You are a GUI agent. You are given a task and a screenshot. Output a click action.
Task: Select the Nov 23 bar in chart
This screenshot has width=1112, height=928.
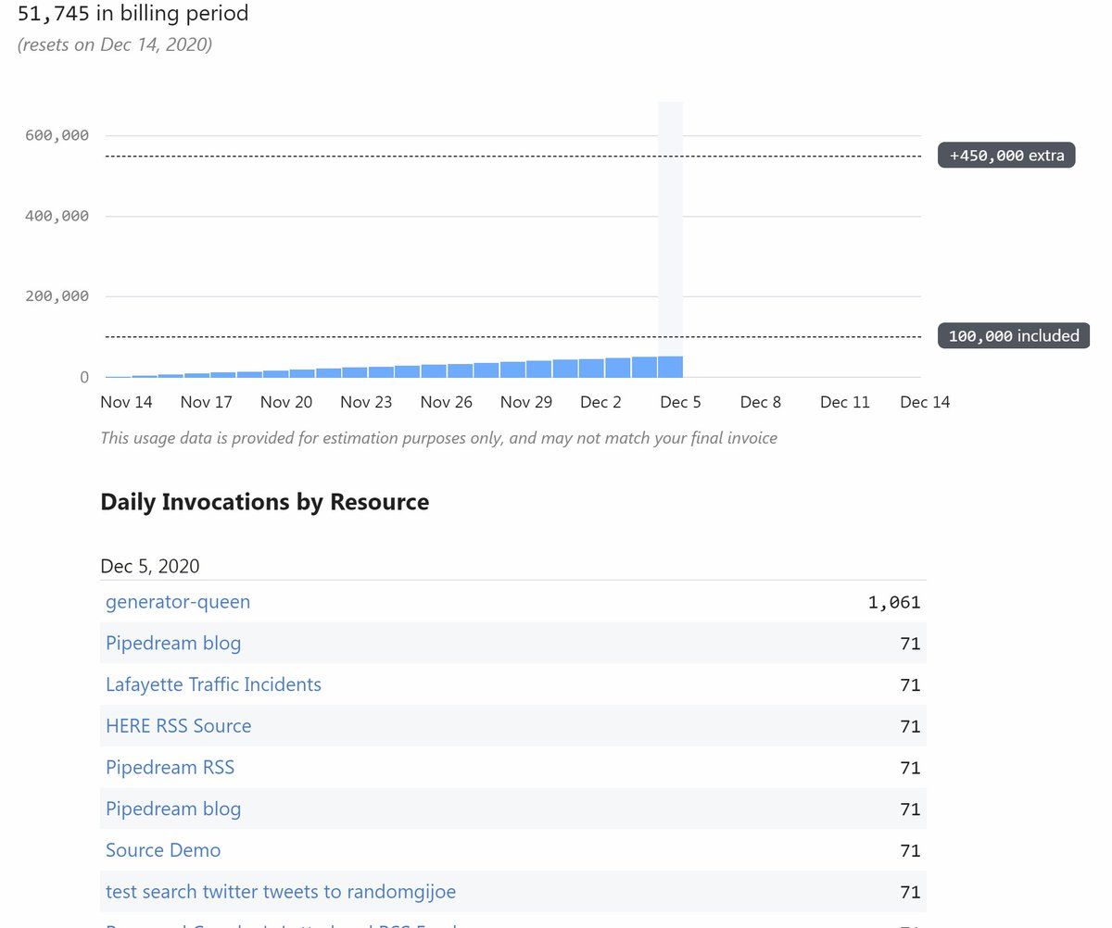(355, 371)
